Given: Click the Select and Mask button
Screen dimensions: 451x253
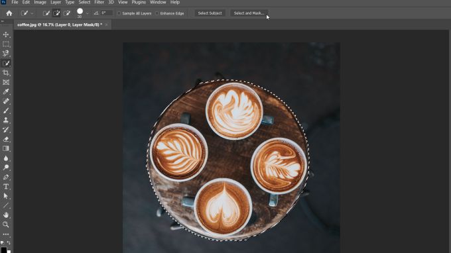Looking at the screenshot, I should click(x=249, y=13).
